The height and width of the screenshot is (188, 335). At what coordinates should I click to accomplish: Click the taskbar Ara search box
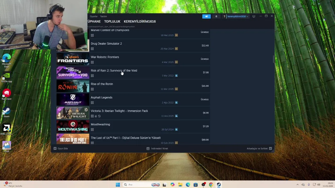pos(141,185)
